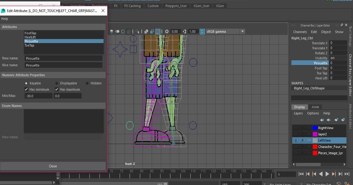Click the exposure icon in viewport toolbar
The height and width of the screenshot is (185, 353).
(x=167, y=31)
